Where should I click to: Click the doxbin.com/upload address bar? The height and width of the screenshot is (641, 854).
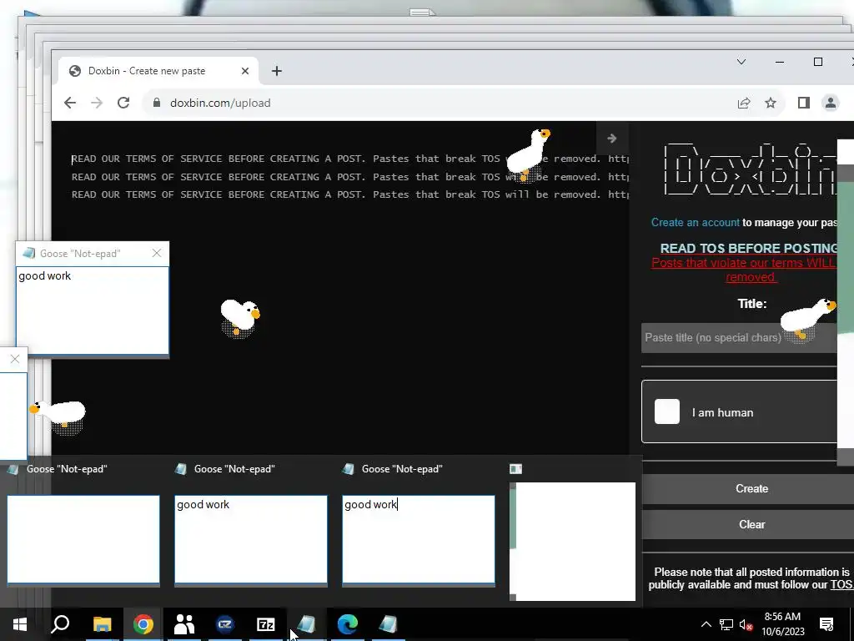point(435,103)
